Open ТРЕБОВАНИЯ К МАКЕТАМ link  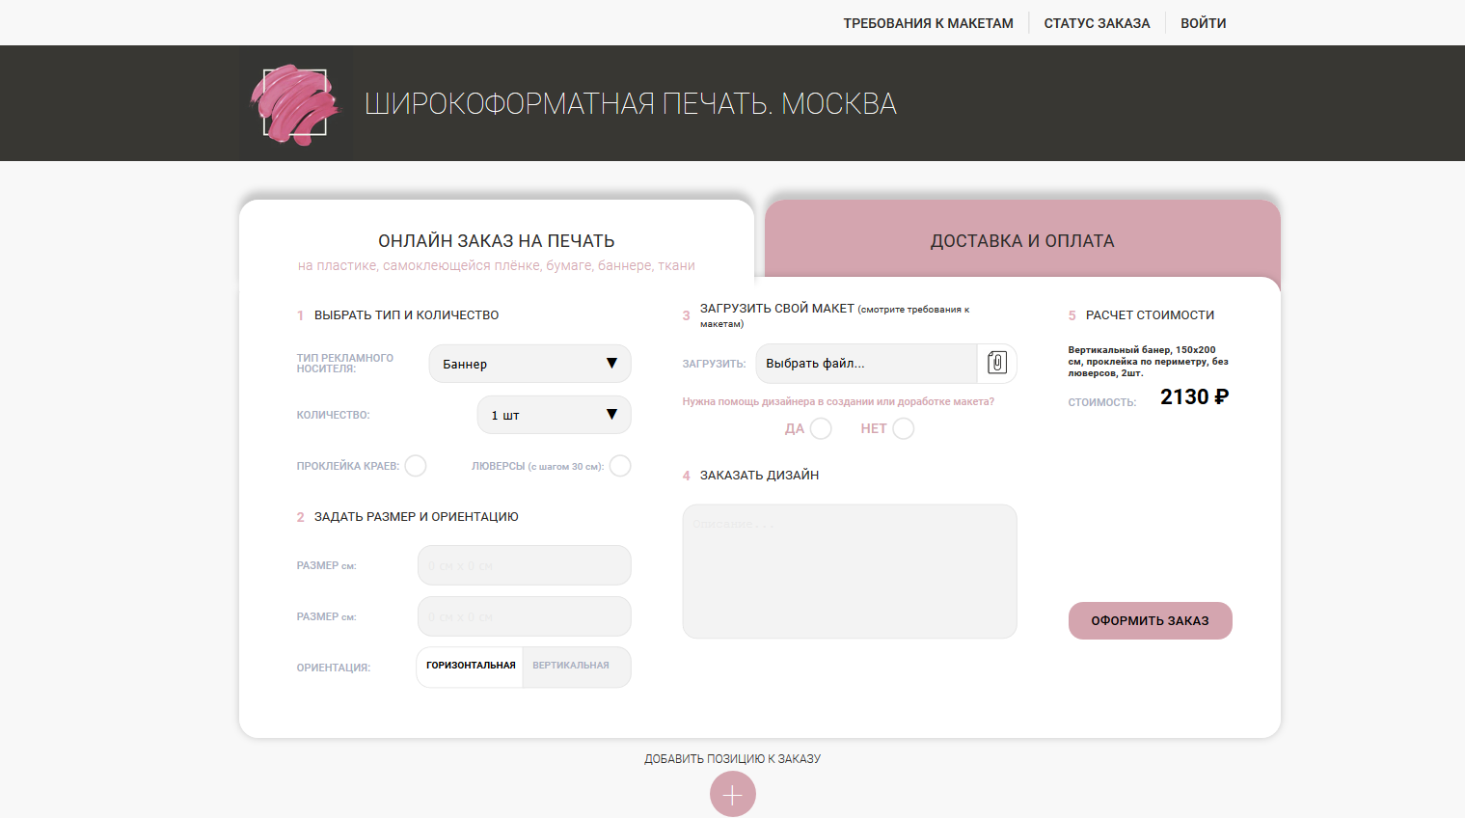pos(929,22)
